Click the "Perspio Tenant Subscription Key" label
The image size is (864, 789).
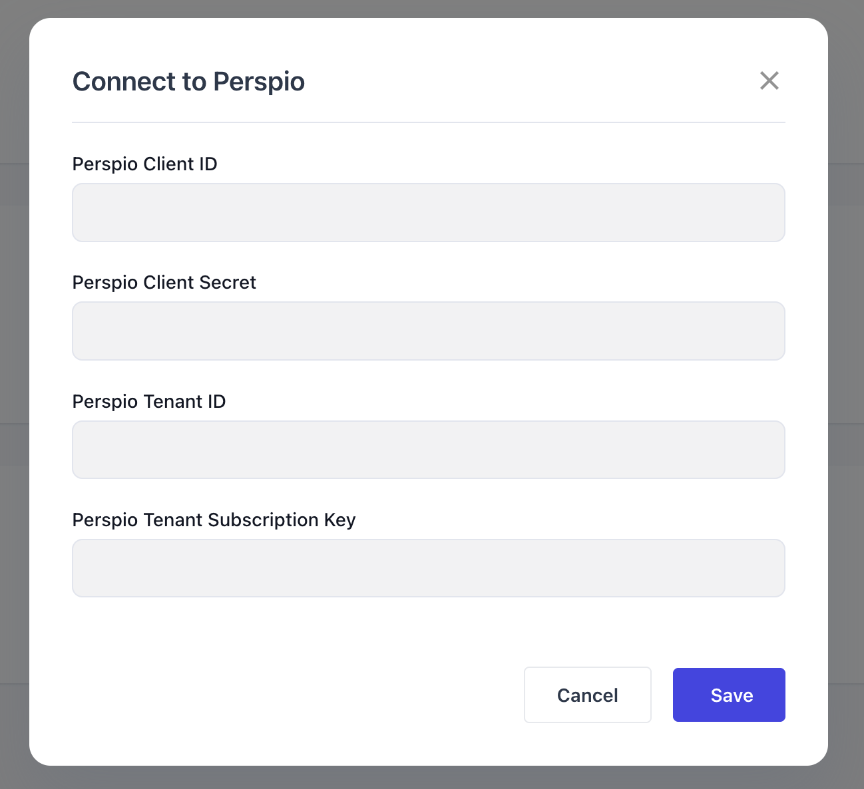tap(214, 520)
